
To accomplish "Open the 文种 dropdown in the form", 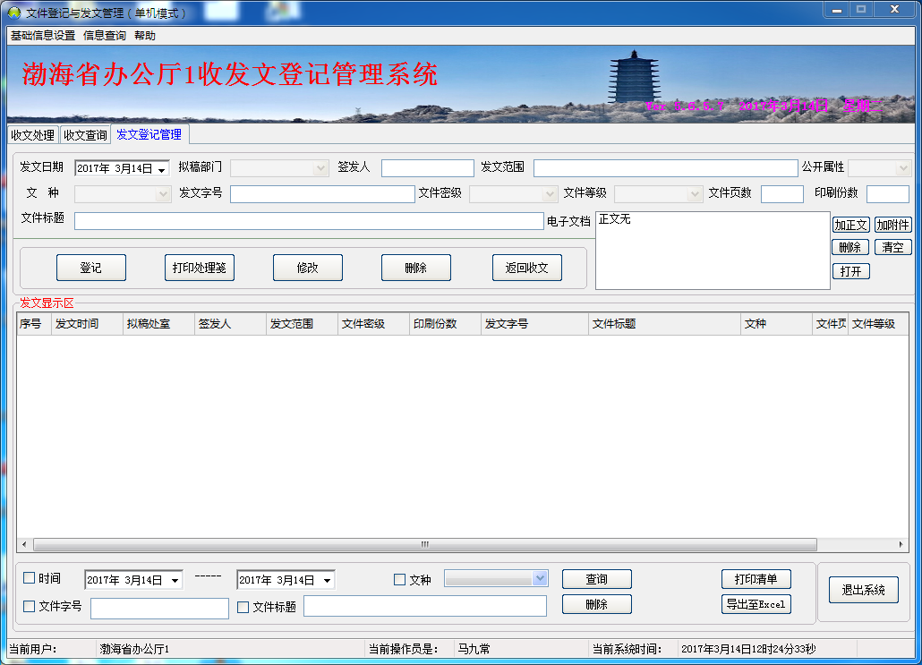I will [163, 194].
